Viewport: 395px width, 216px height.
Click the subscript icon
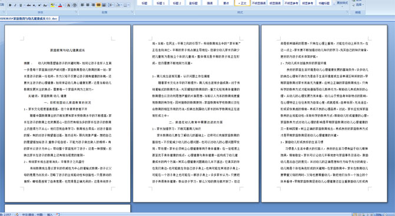pos(34,5)
